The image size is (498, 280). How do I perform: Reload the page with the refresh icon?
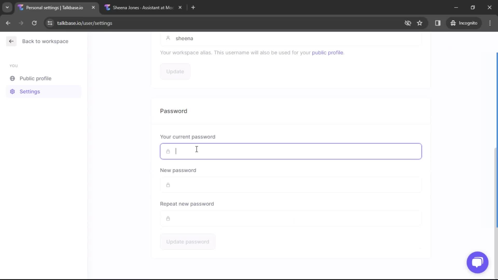[34, 23]
